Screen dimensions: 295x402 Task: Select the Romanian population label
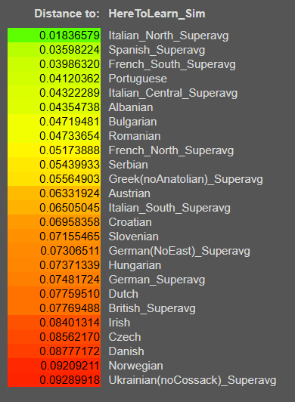tap(135, 136)
